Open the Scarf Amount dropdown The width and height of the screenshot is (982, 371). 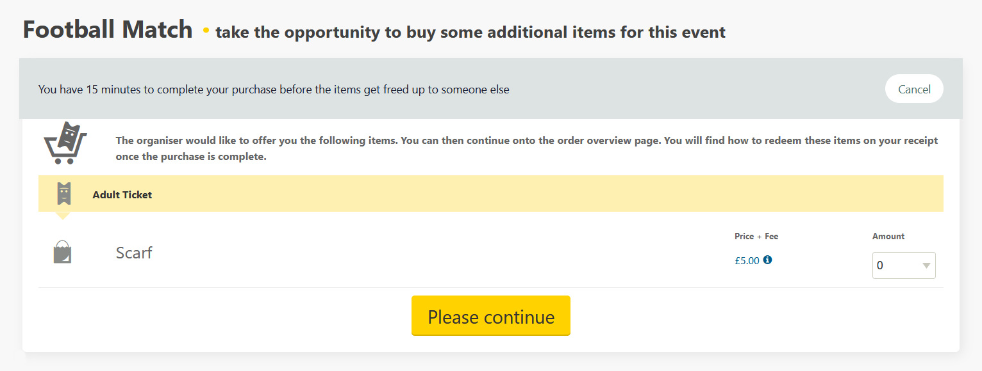904,265
